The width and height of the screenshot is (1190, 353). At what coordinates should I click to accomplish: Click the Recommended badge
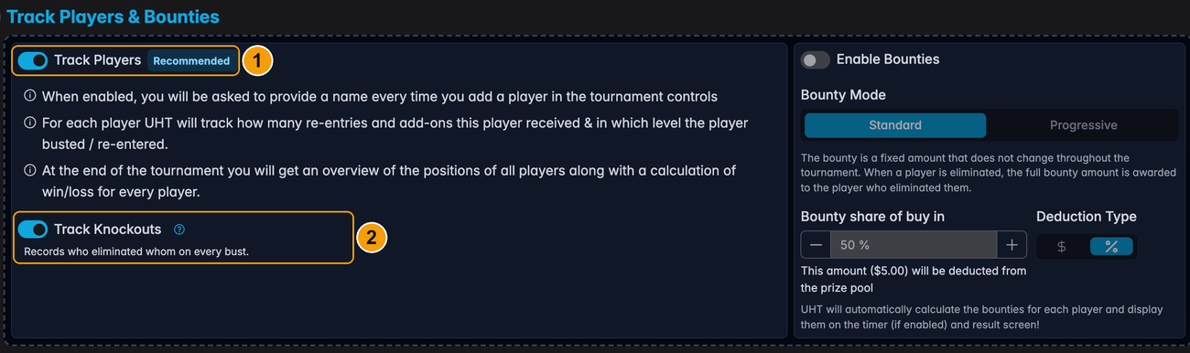[191, 61]
